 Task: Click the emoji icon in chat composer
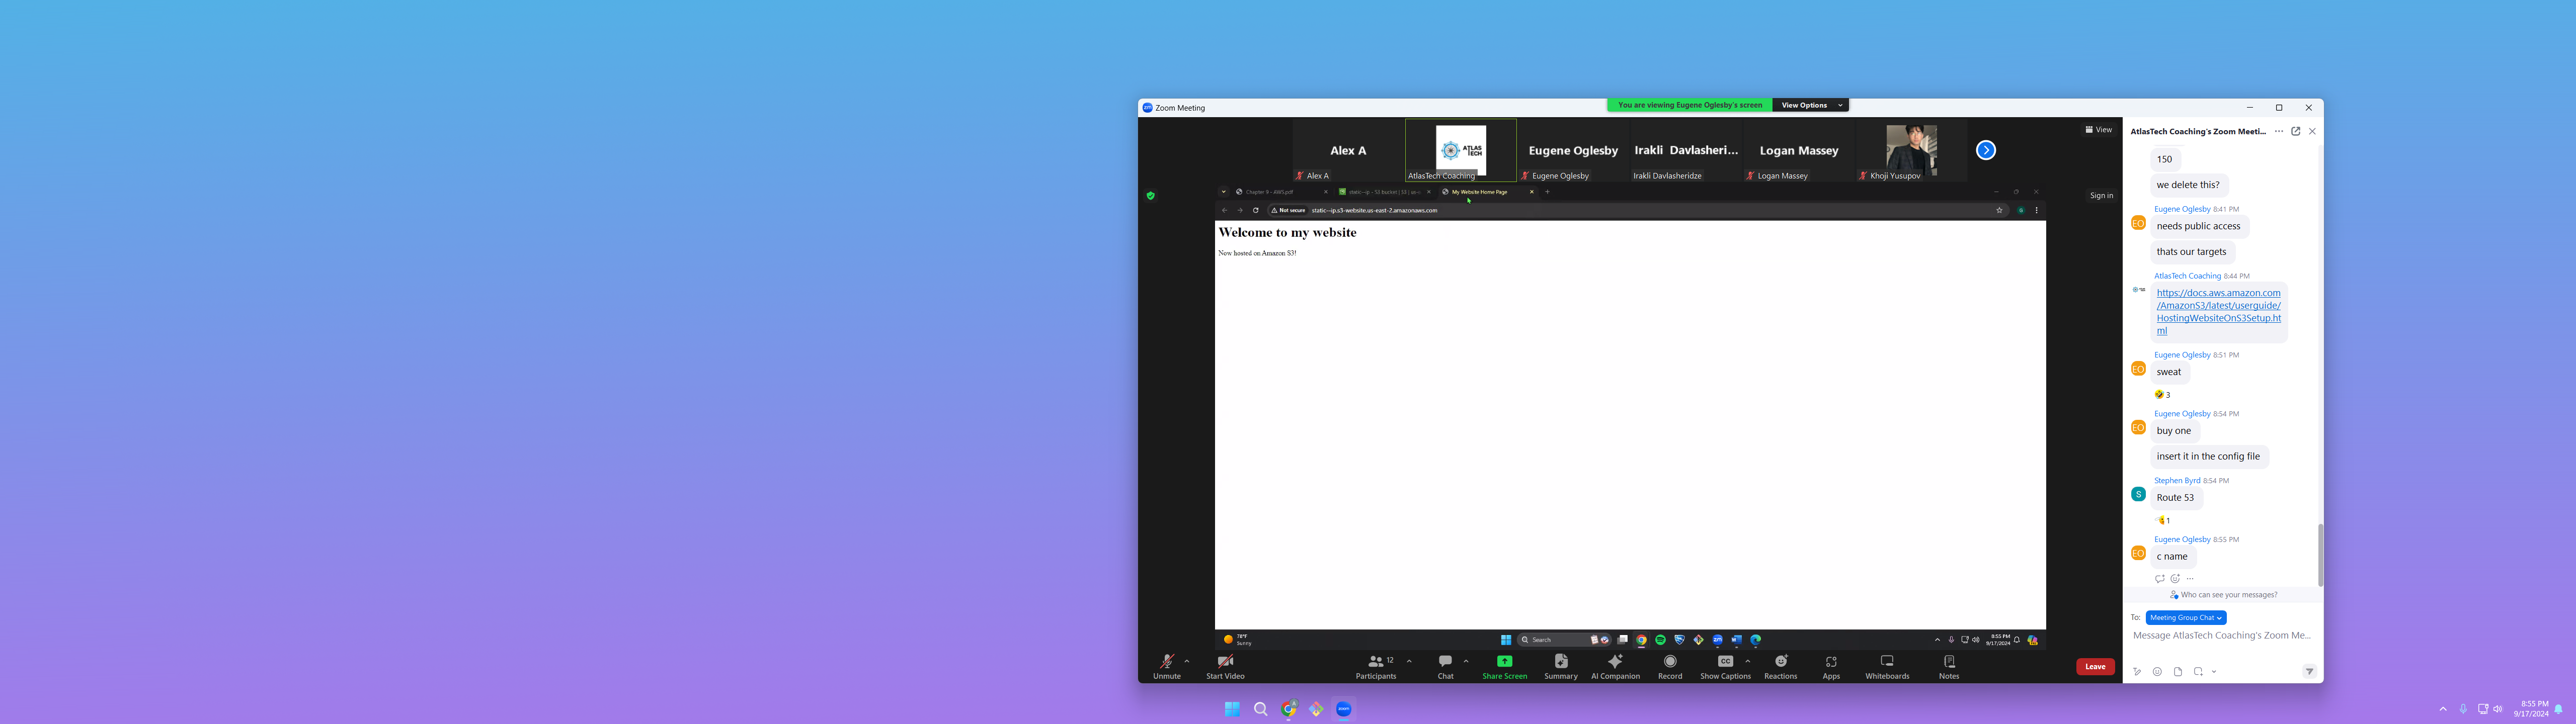click(x=2157, y=672)
